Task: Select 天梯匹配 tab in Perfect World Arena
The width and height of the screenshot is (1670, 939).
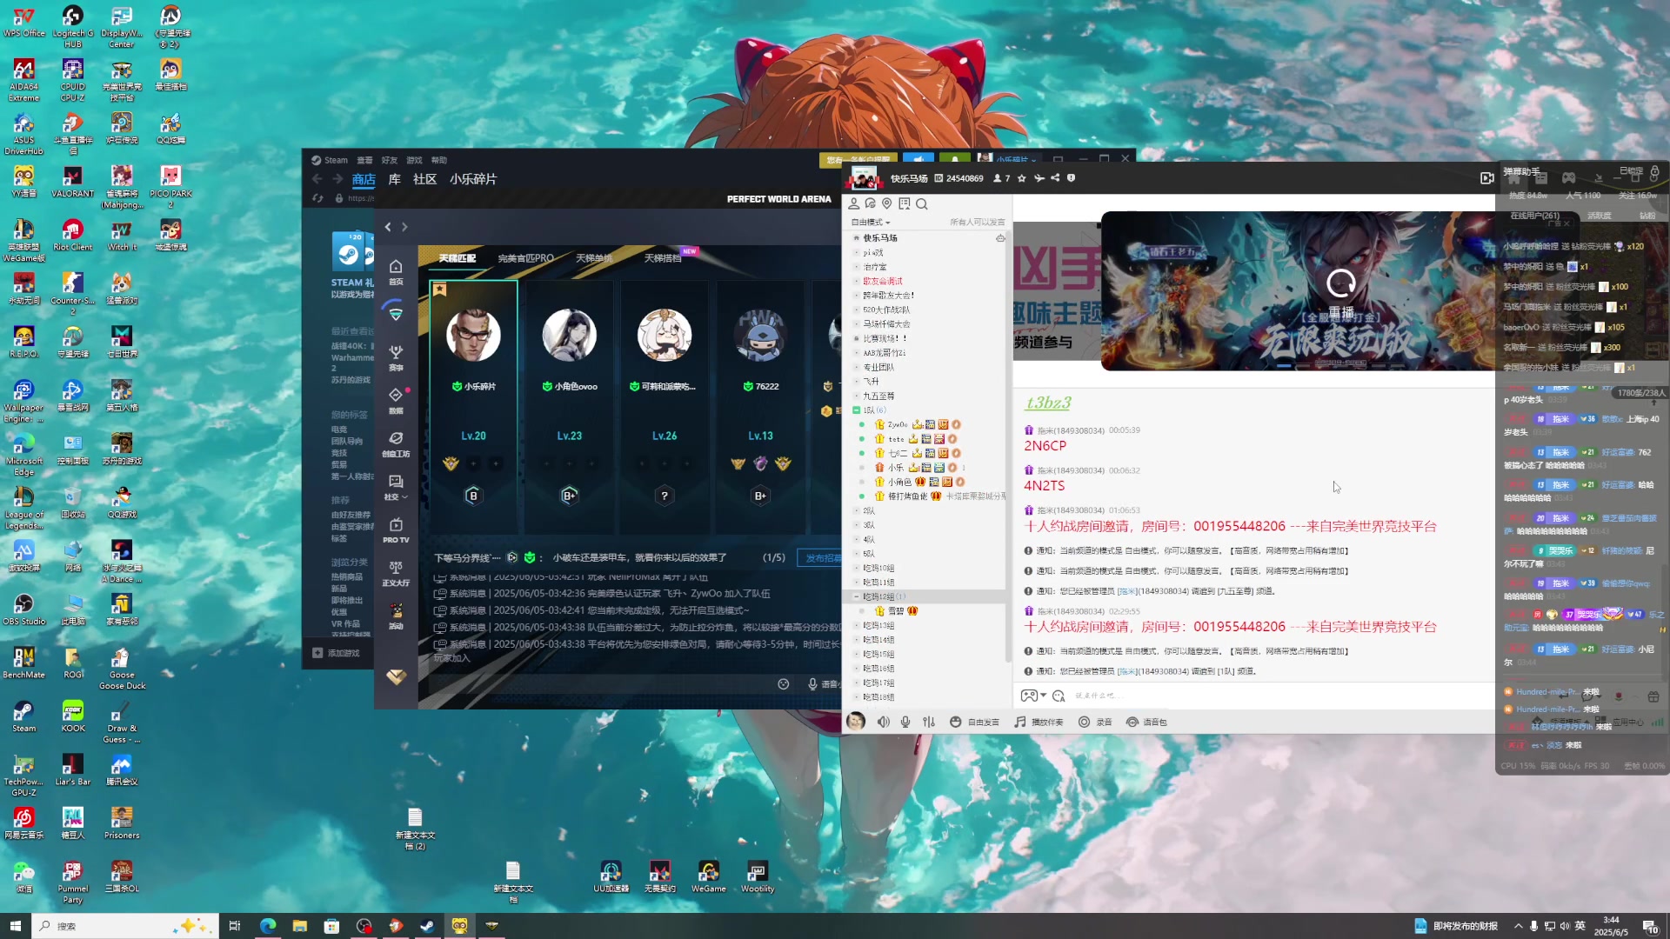Action: (457, 258)
